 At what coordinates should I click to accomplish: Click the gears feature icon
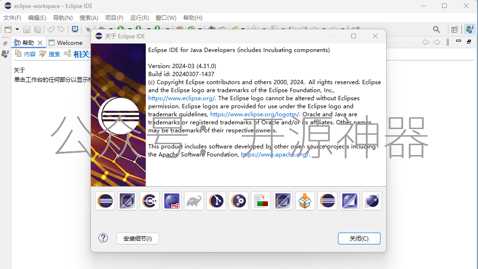pos(239,201)
